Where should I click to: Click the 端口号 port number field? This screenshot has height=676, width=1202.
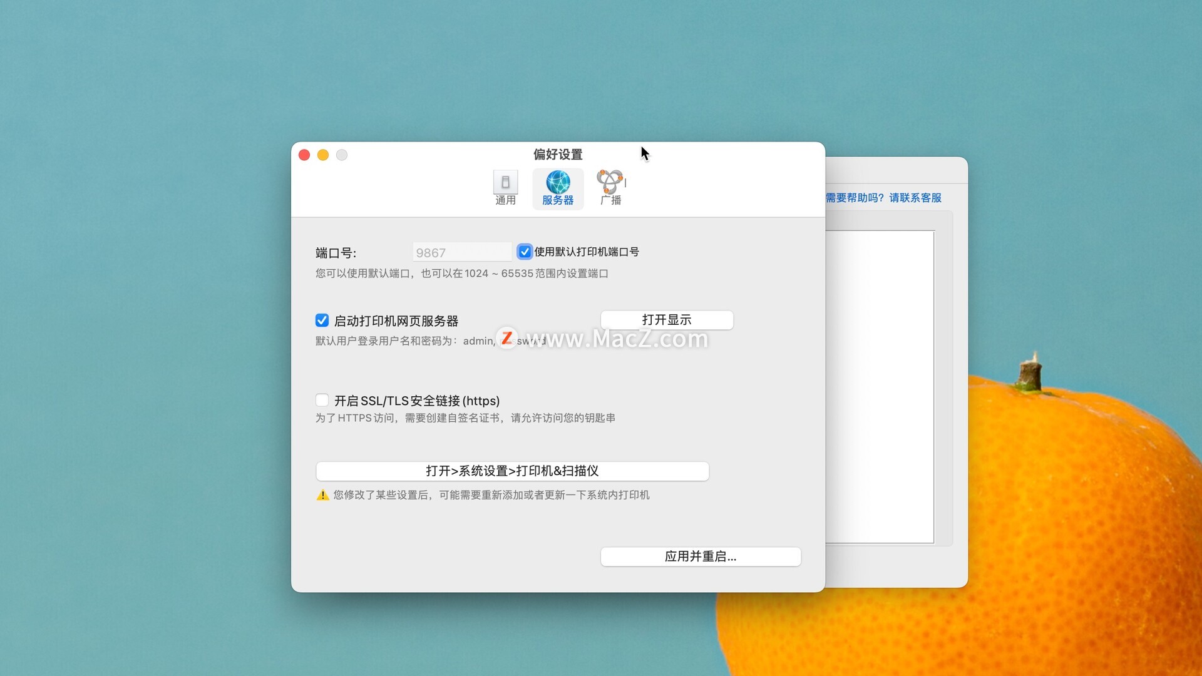click(462, 252)
